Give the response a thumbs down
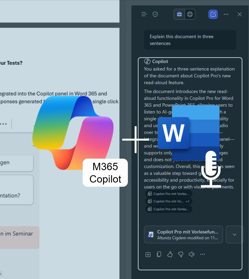249x279 pixels. [x=181, y=255]
